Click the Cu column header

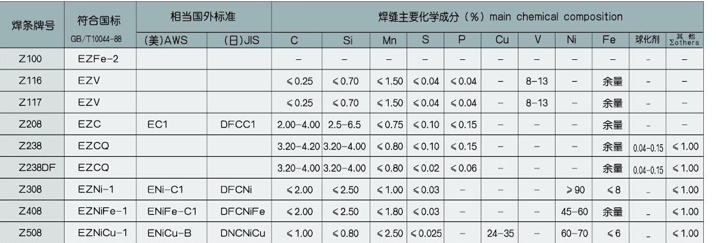(x=502, y=40)
